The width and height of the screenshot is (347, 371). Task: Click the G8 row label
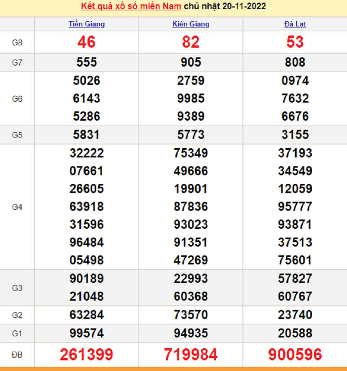[x=17, y=42]
